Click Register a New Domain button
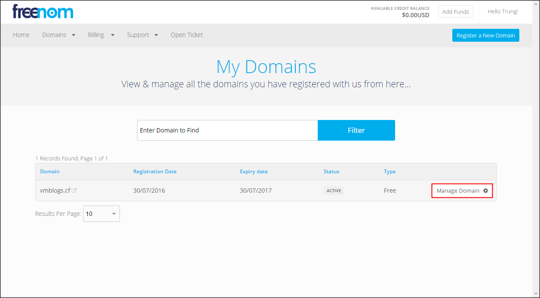The height and width of the screenshot is (298, 540). [x=485, y=35]
